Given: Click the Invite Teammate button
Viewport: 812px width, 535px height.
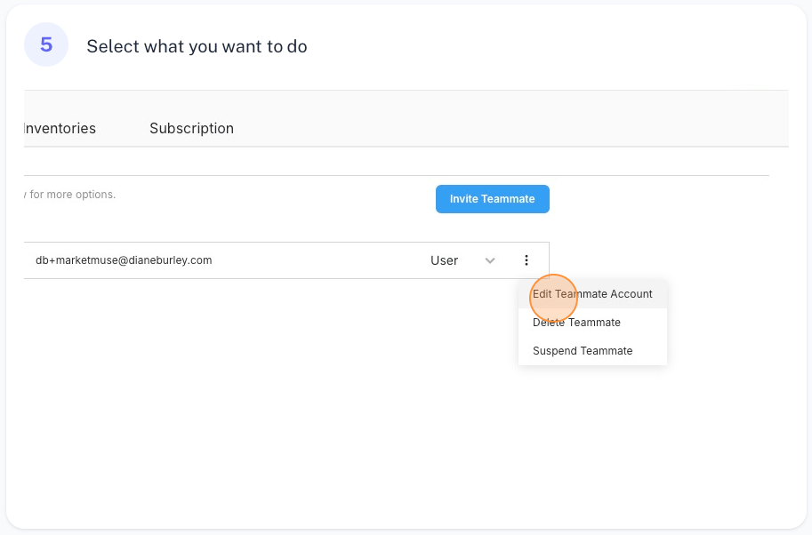Looking at the screenshot, I should pyautogui.click(x=493, y=199).
